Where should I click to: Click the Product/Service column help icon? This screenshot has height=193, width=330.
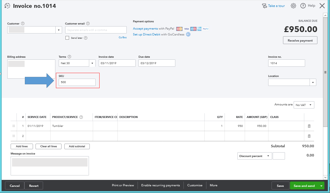81,117
